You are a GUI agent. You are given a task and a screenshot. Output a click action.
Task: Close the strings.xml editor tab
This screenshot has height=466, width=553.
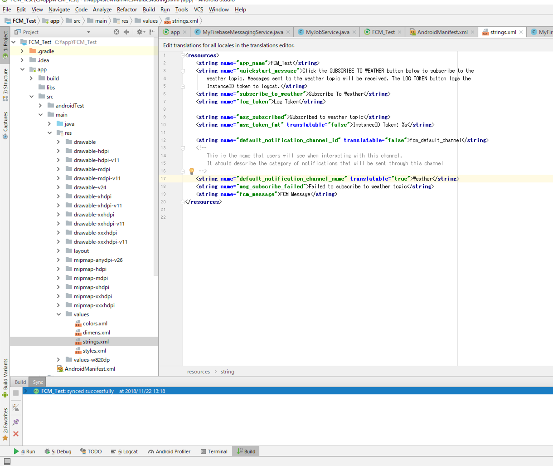pyautogui.click(x=521, y=32)
